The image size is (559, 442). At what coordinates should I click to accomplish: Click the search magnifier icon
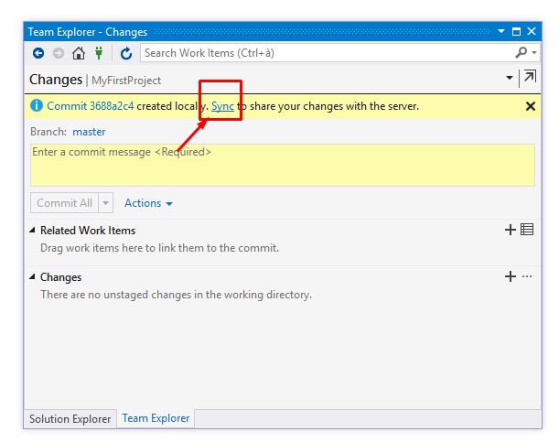[x=520, y=54]
